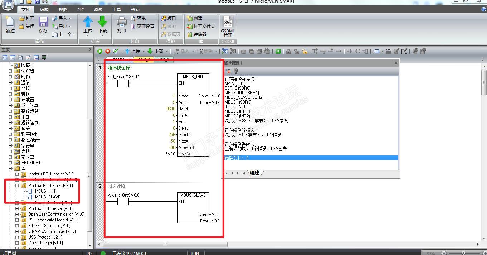487x255 pixels.
Task: Pin the 主要 panel with pushpin icon
Action: pos(90,50)
